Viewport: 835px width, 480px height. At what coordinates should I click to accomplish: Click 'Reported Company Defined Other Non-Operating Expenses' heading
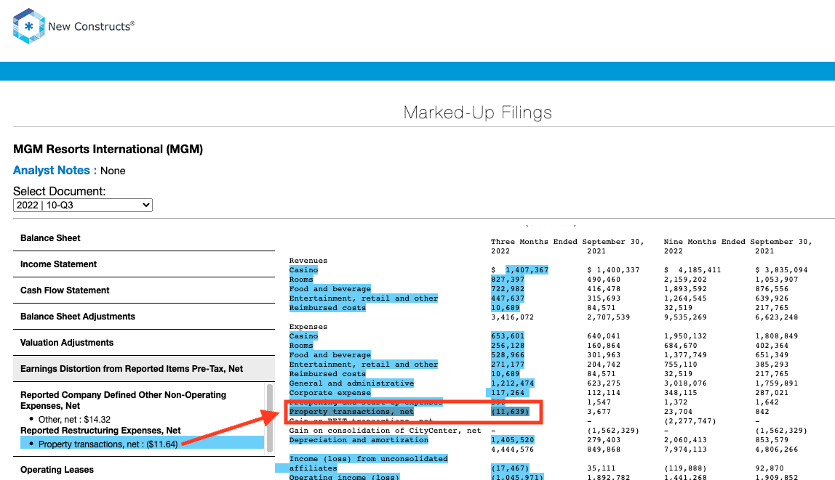pyautogui.click(x=123, y=399)
